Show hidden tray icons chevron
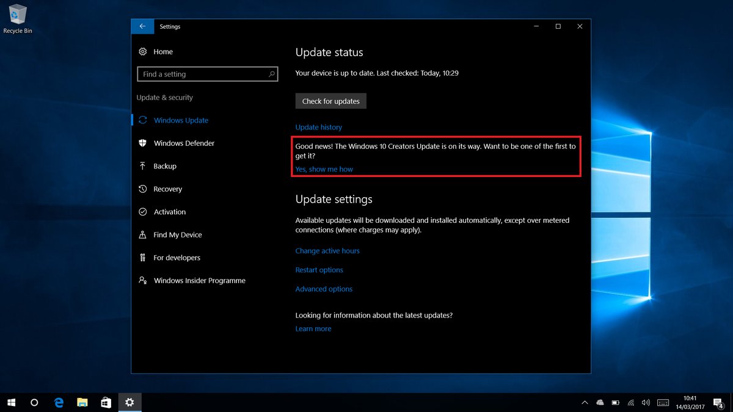This screenshot has height=412, width=733. pos(585,402)
